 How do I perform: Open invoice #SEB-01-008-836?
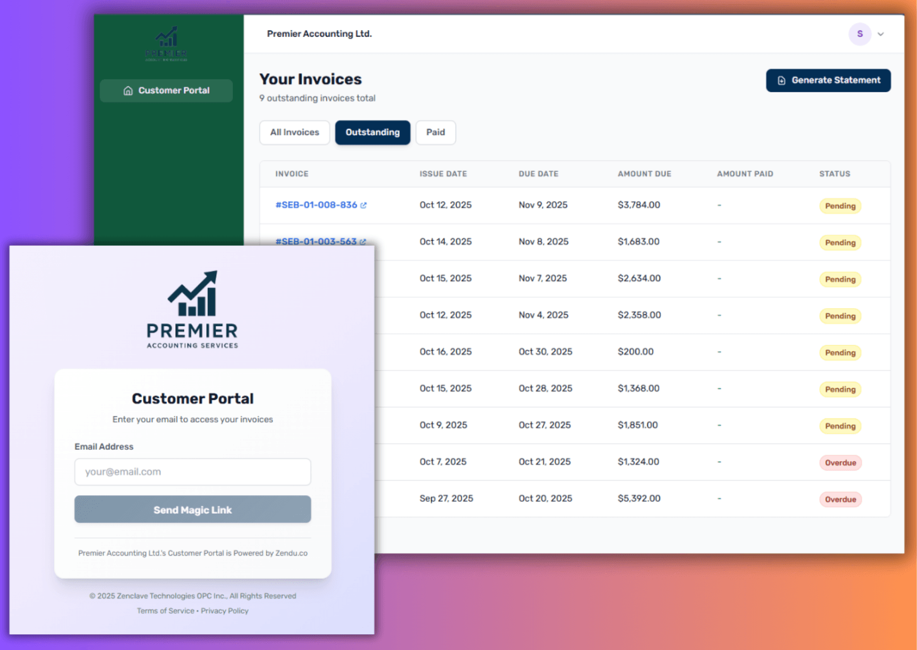pos(316,205)
